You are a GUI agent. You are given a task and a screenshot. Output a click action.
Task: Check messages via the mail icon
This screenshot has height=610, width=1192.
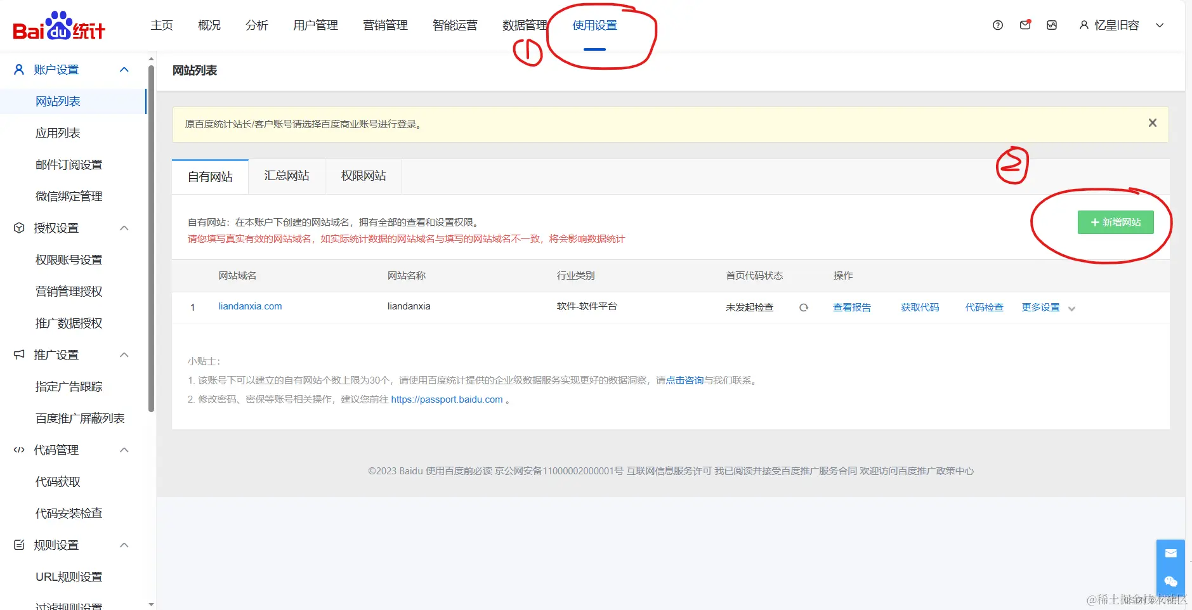[1024, 25]
